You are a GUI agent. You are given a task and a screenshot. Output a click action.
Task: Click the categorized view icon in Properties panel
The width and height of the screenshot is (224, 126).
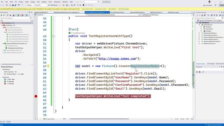pyautogui.click(x=197, y=72)
